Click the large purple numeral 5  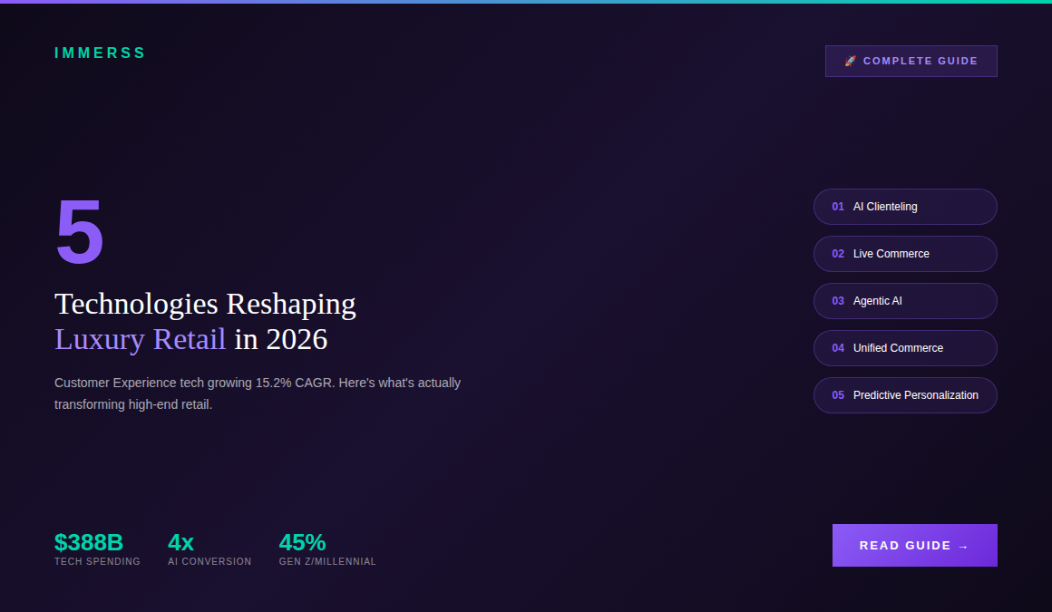click(x=80, y=233)
